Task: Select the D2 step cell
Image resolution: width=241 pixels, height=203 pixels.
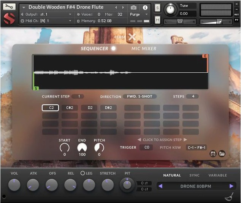Action: click(89, 108)
